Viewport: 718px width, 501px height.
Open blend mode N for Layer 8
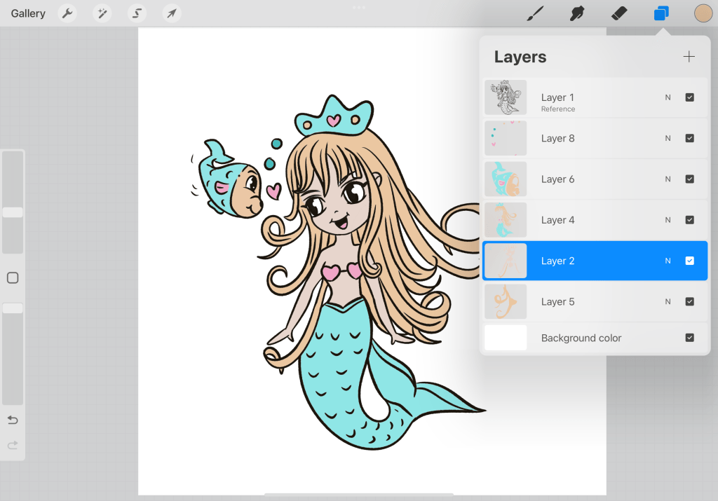pyautogui.click(x=668, y=139)
